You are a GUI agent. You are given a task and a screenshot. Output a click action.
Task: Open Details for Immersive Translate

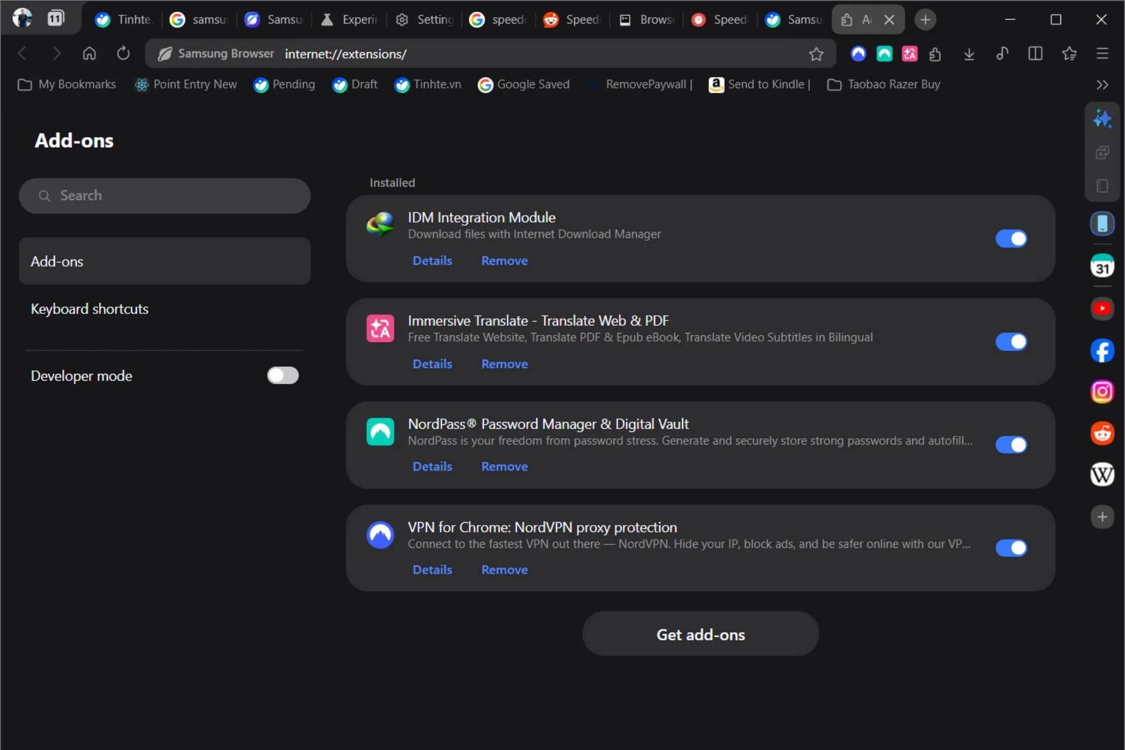point(432,363)
